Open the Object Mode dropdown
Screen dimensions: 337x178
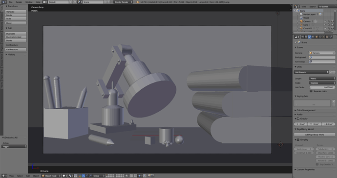pyautogui.click(x=51, y=176)
